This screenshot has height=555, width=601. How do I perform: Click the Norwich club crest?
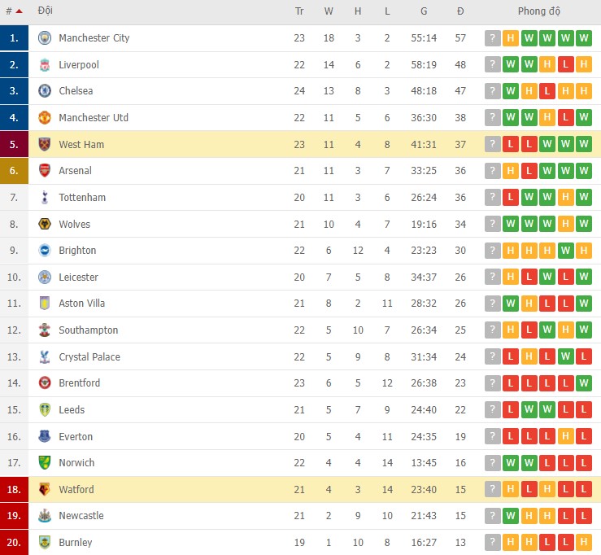click(45, 462)
